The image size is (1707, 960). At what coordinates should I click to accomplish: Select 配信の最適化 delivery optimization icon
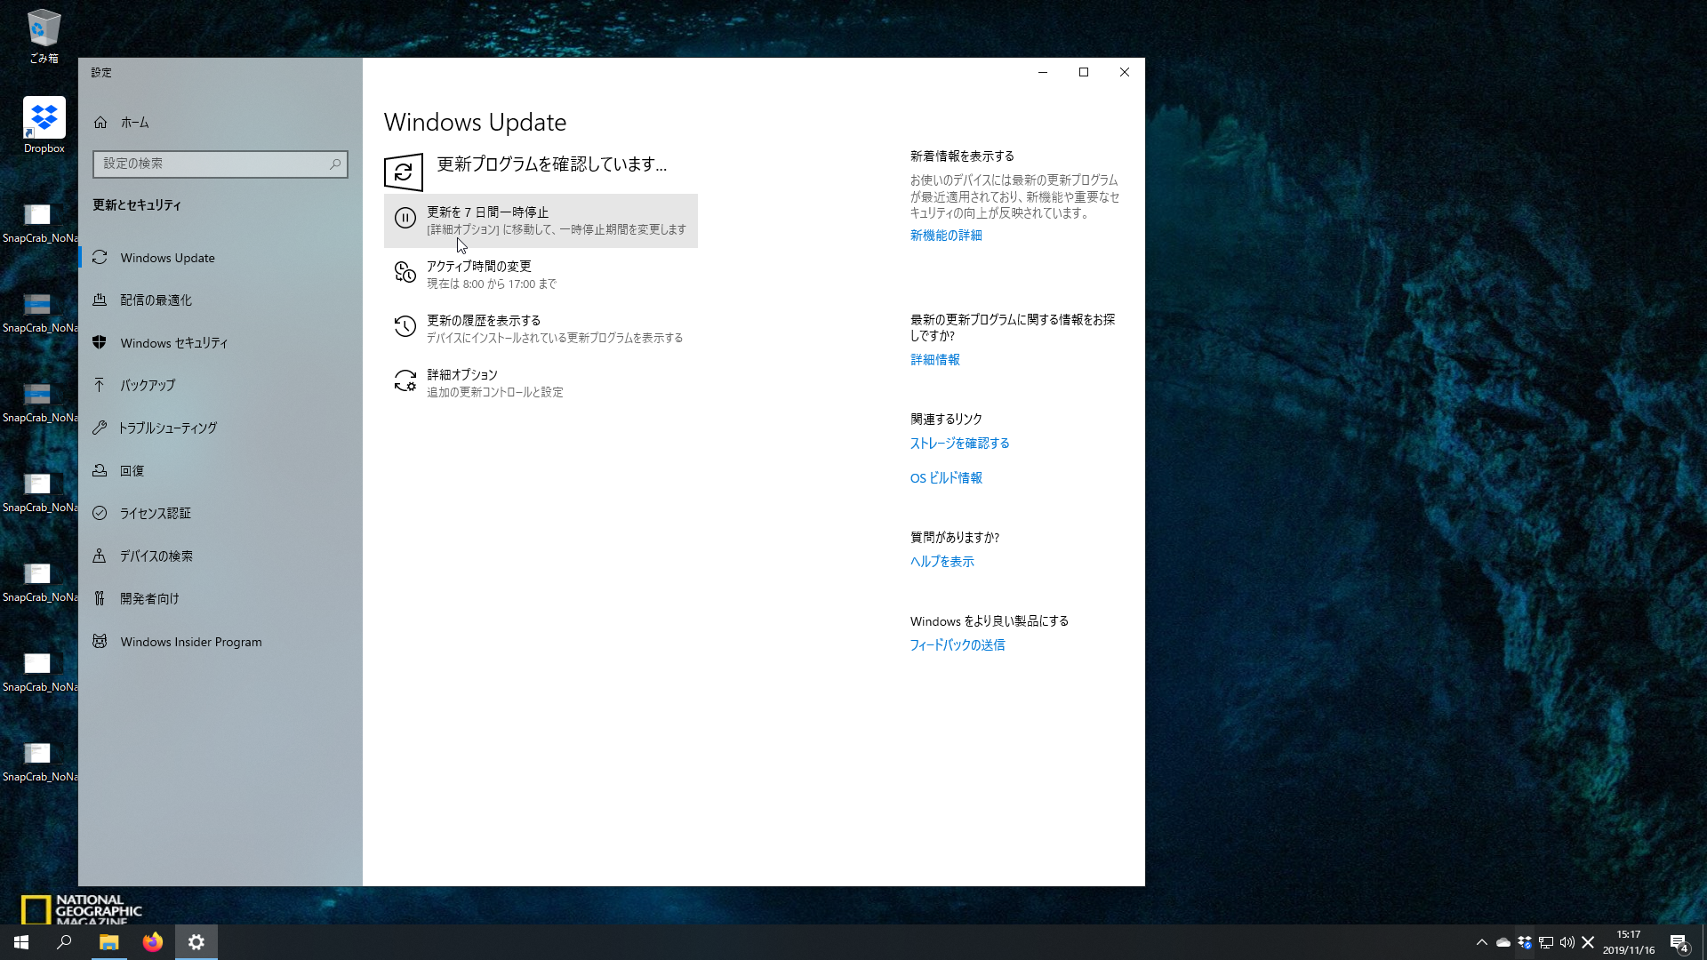tap(100, 300)
